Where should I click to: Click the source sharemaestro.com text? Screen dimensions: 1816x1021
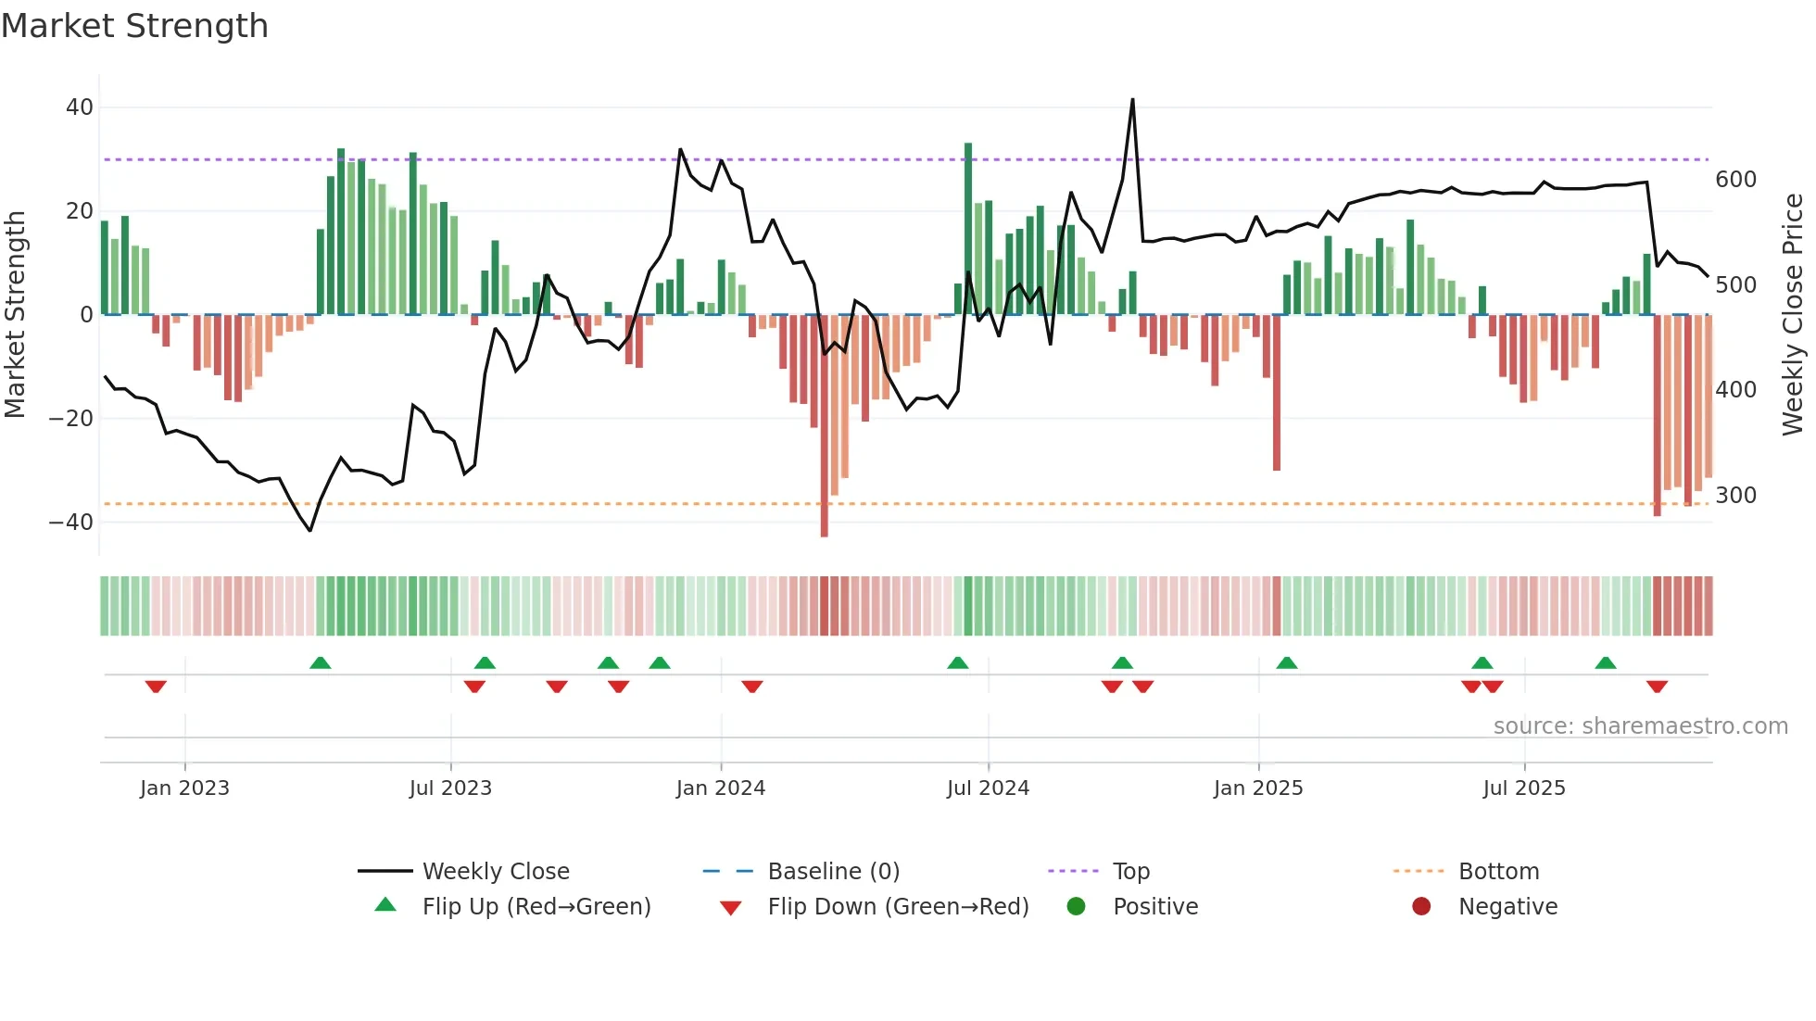coord(1640,726)
